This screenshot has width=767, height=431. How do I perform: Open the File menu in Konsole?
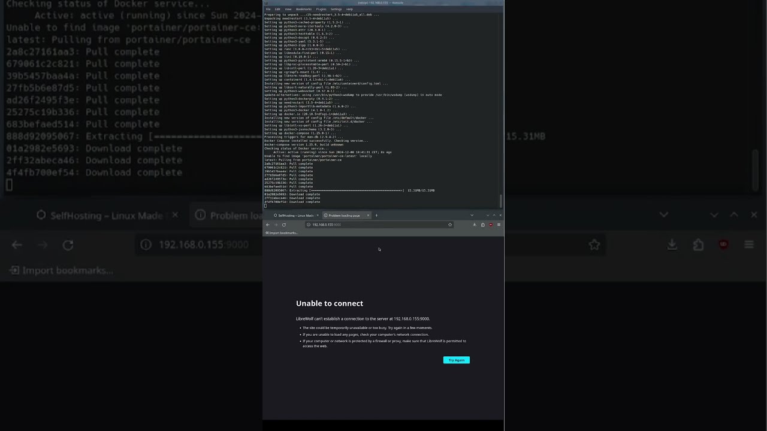tap(268, 9)
